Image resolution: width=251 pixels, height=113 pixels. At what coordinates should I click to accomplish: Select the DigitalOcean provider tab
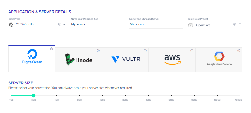[32, 59]
